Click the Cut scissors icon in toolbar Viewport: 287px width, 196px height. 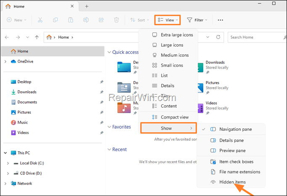(40, 20)
